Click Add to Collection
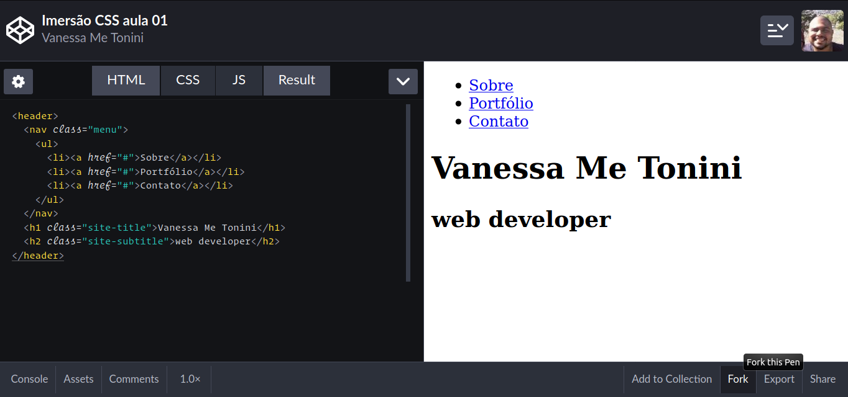This screenshot has width=848, height=397. 671,379
